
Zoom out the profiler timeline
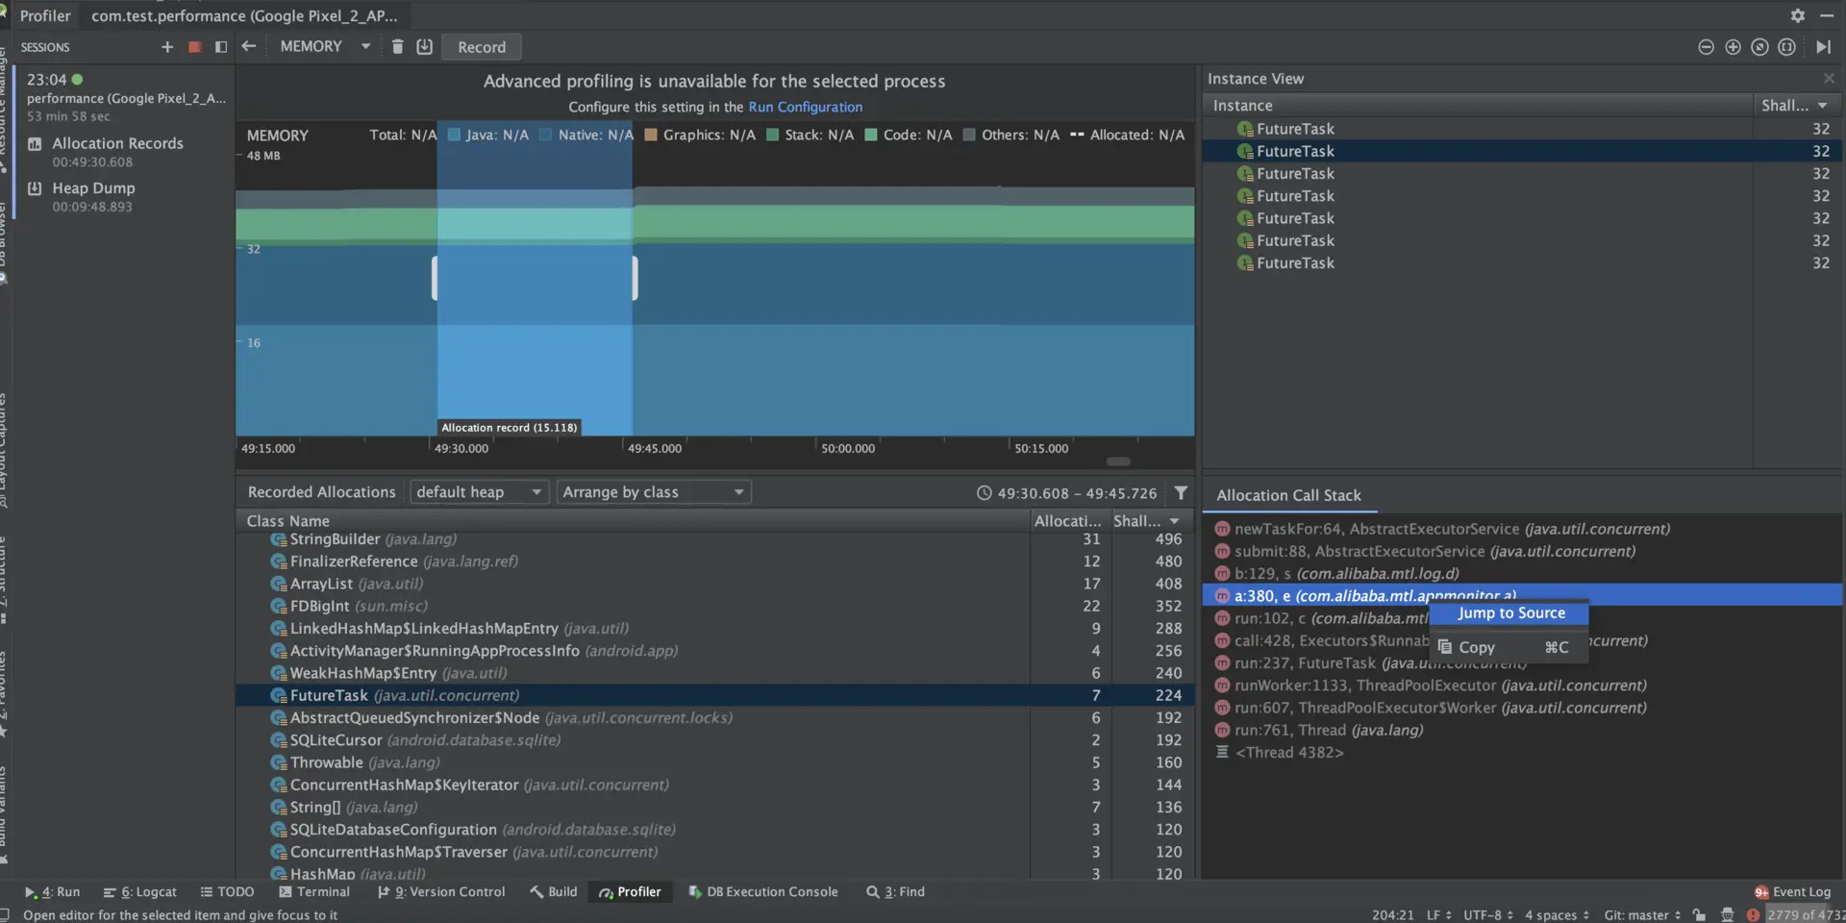tap(1706, 47)
